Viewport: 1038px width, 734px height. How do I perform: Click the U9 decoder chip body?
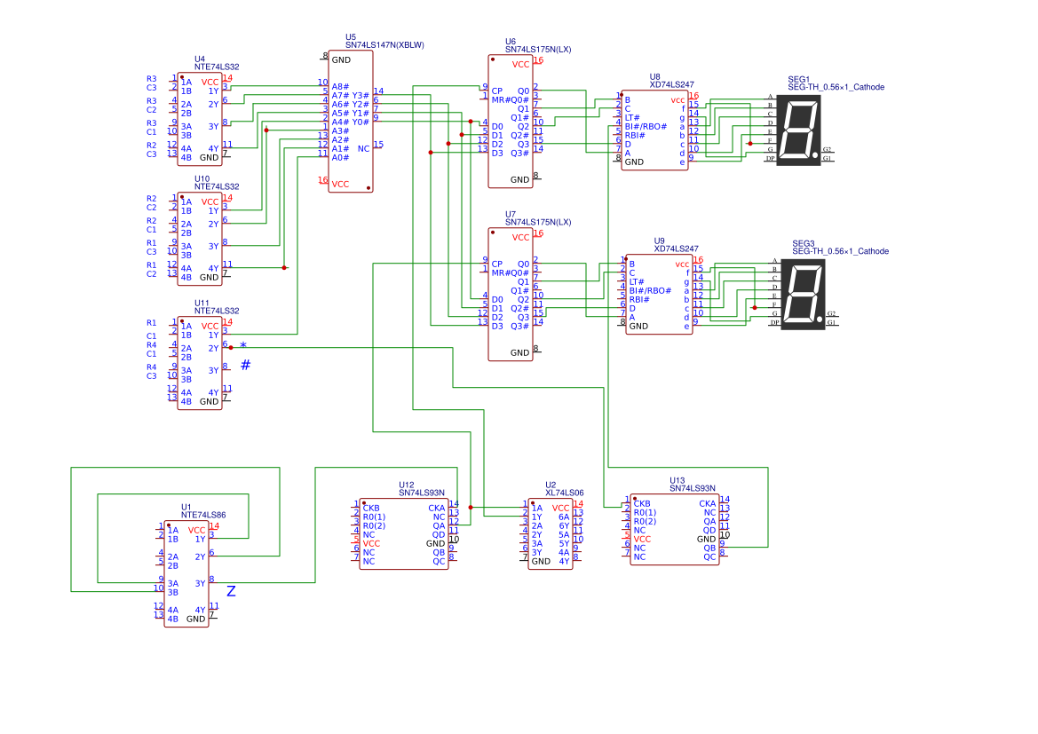click(660, 295)
